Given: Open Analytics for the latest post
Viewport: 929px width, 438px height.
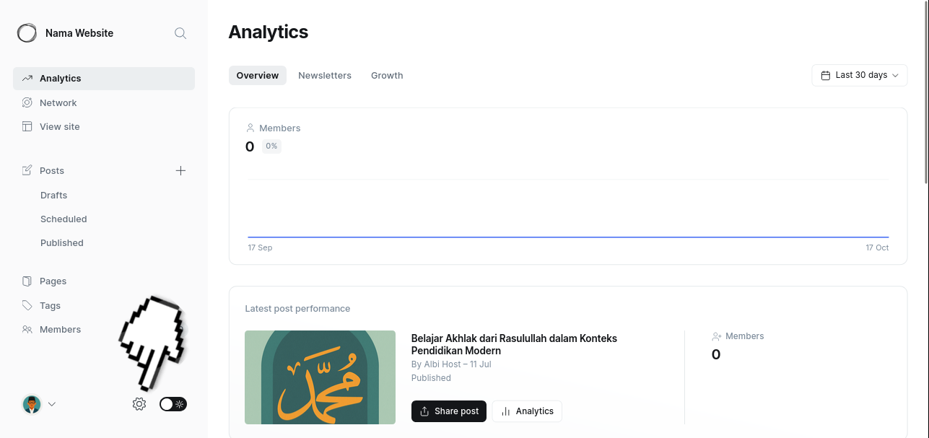Looking at the screenshot, I should coord(527,411).
